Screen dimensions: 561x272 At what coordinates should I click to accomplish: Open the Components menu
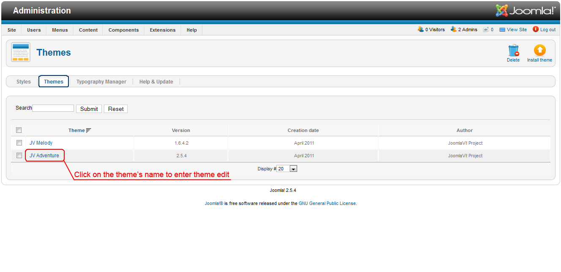point(124,30)
